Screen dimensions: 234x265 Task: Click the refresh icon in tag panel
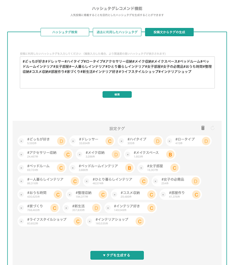pyautogui.click(x=213, y=128)
